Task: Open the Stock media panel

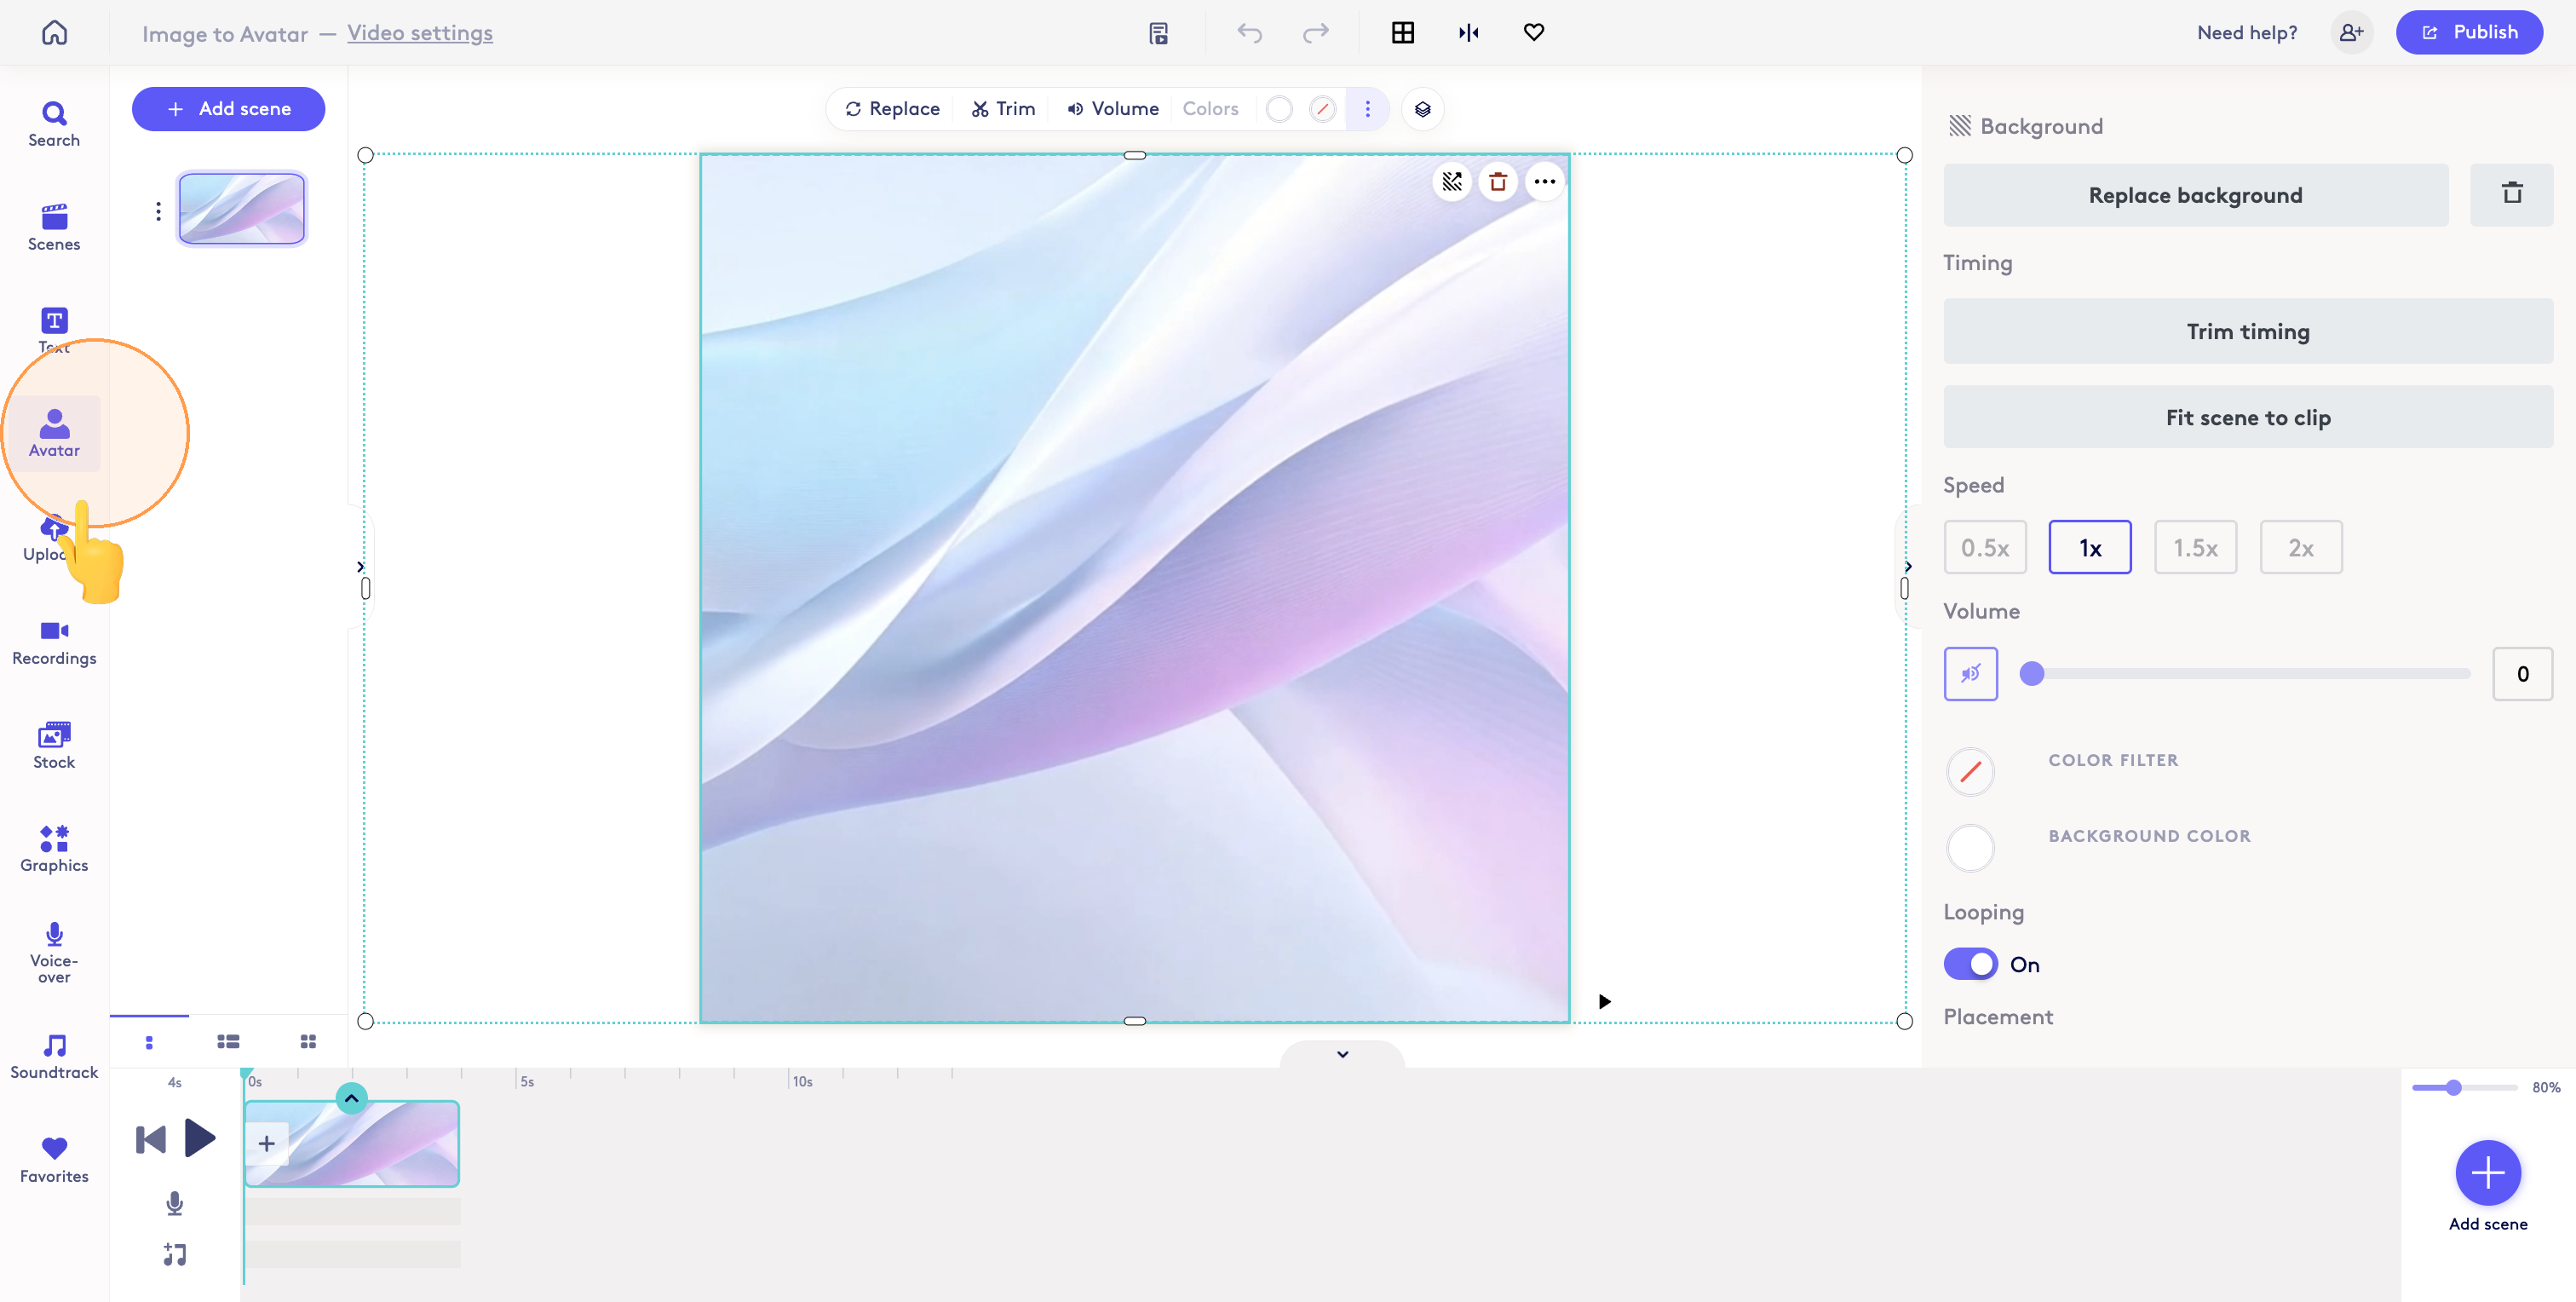Action: pyautogui.click(x=54, y=745)
